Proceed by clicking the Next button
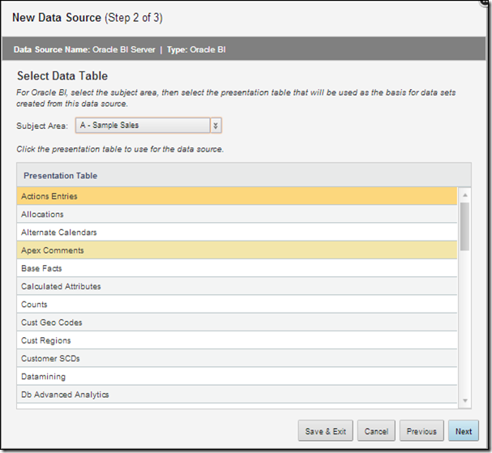This screenshot has width=492, height=453. [464, 431]
